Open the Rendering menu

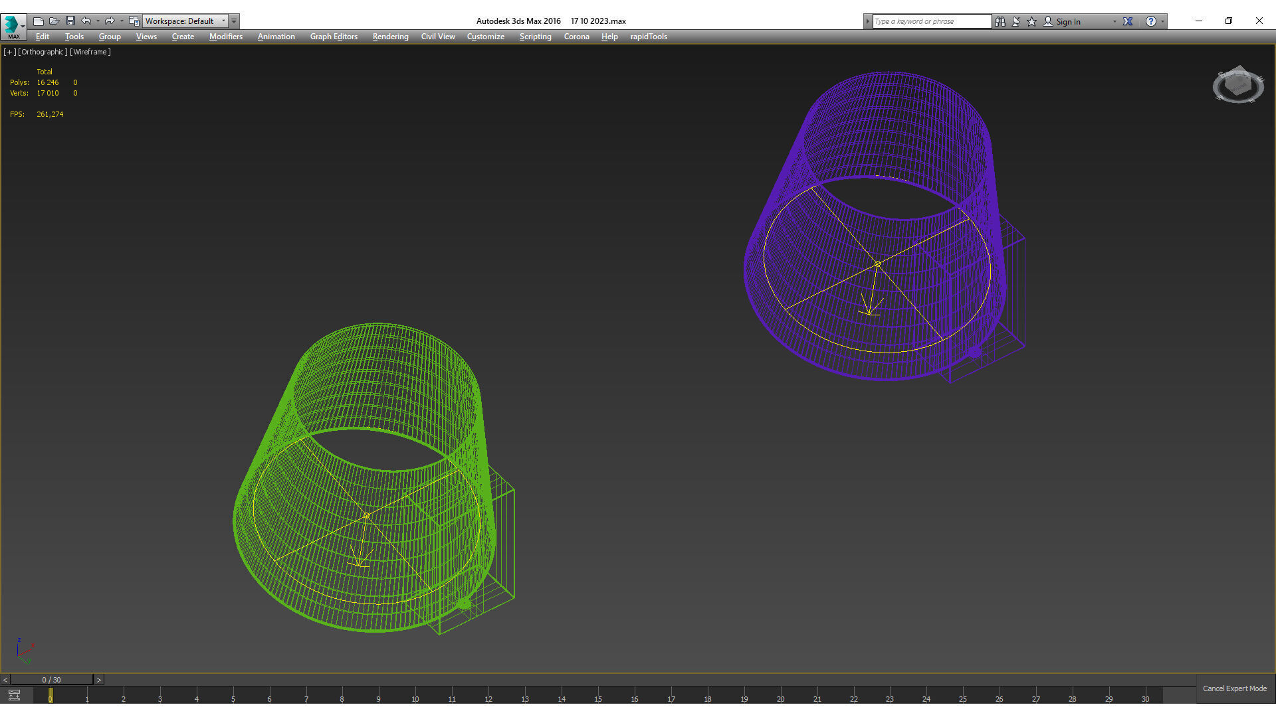390,37
